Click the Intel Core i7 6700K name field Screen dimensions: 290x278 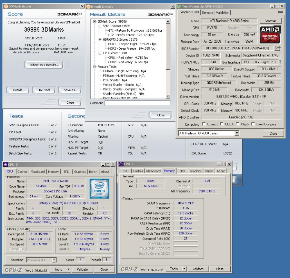[x=55, y=181]
